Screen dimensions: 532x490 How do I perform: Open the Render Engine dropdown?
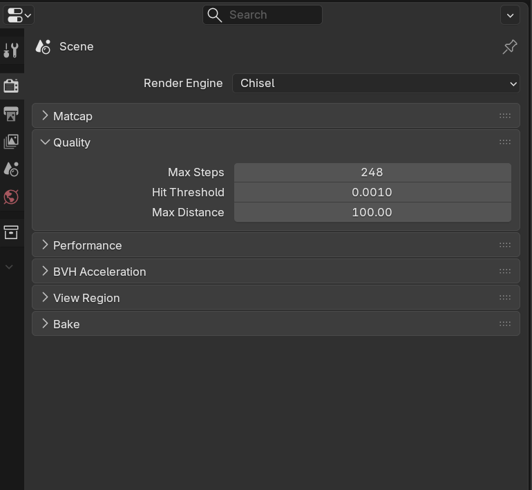pyautogui.click(x=376, y=84)
